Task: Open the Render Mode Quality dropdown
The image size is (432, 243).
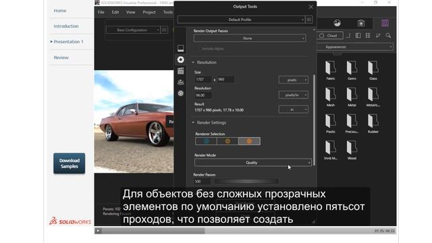Action: [253, 163]
